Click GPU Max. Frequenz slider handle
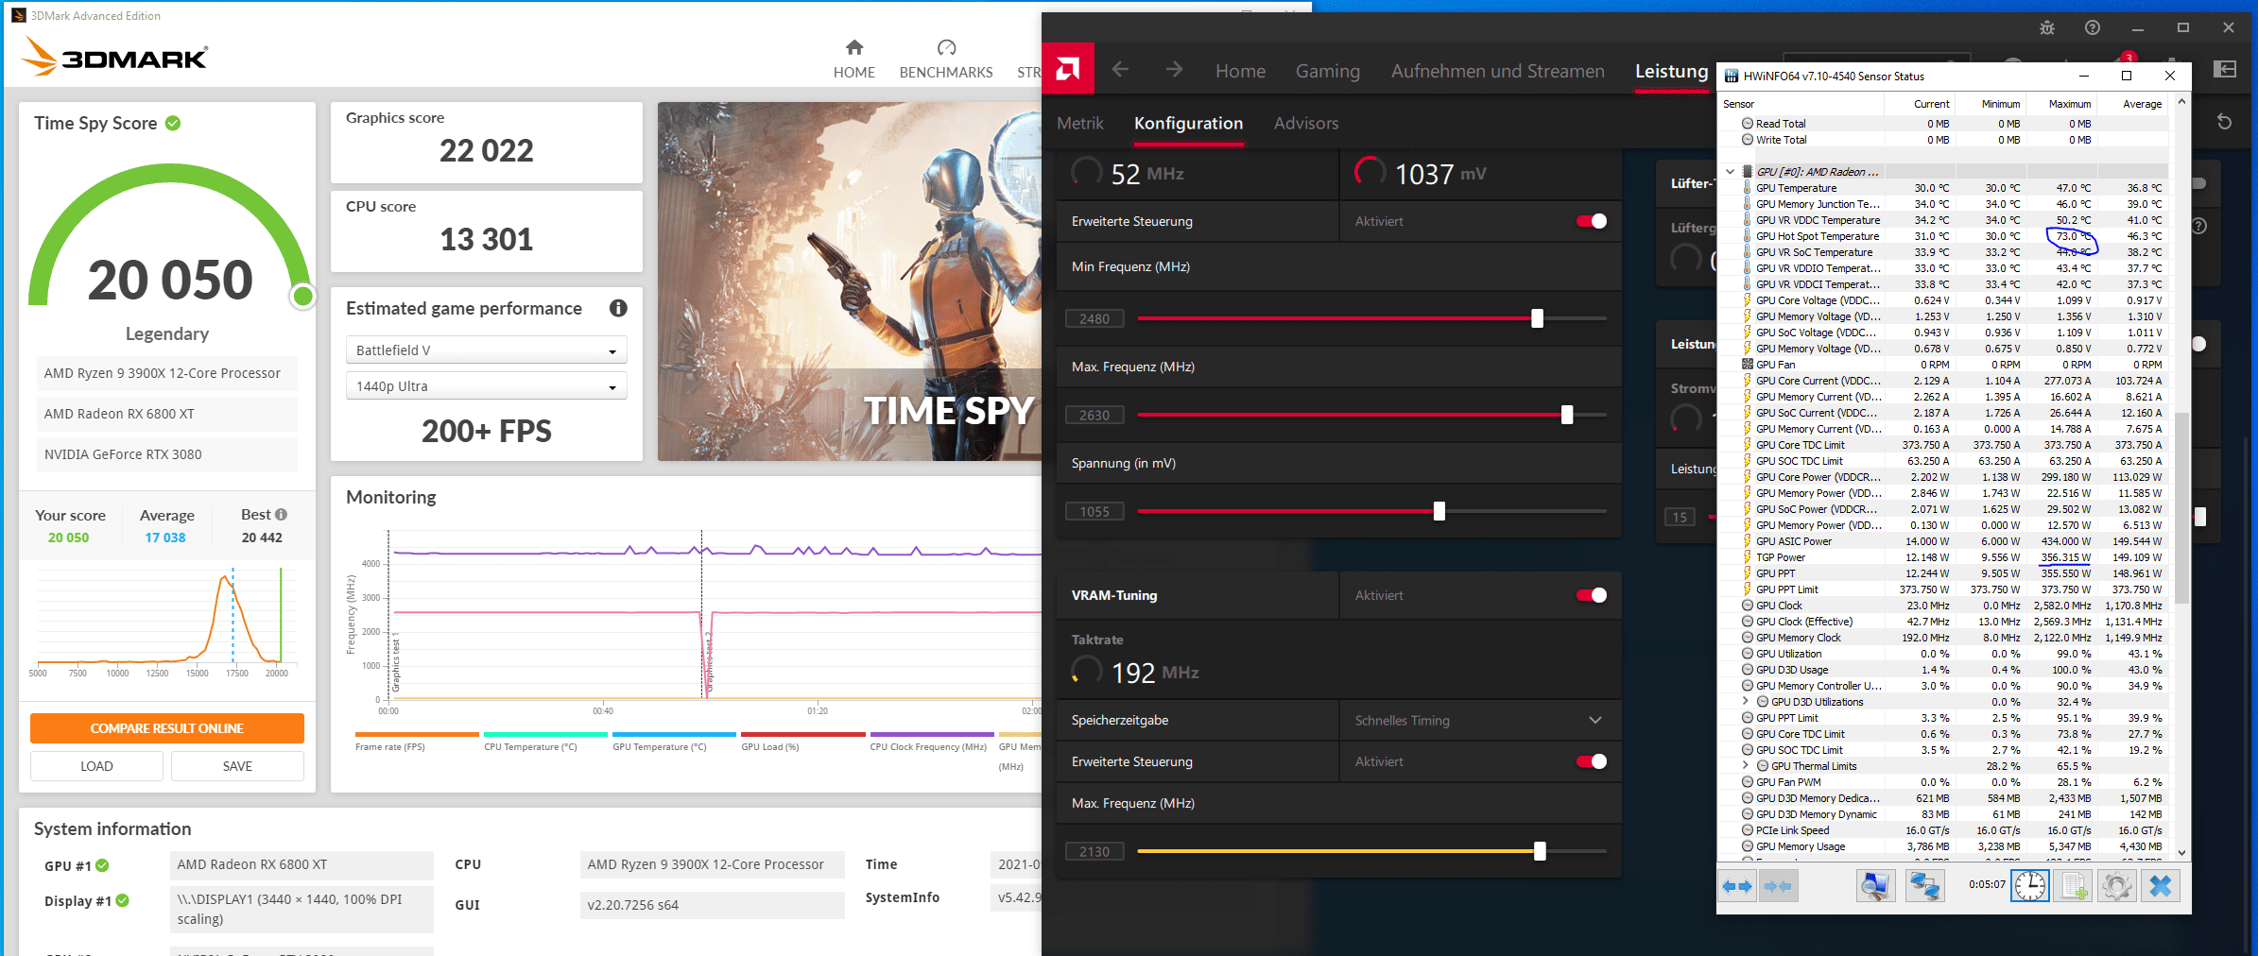 click(1567, 415)
